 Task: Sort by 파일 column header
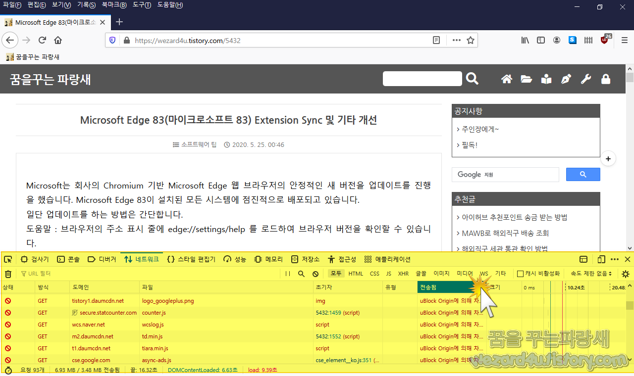click(x=226, y=287)
